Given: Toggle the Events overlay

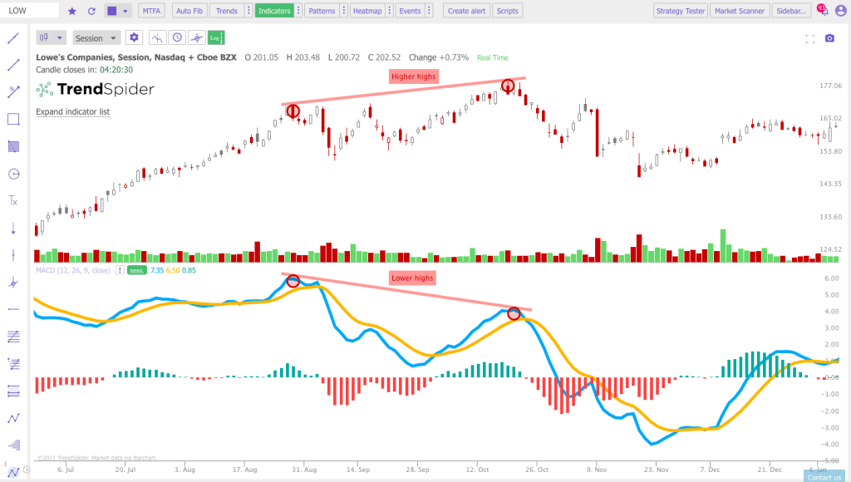Looking at the screenshot, I should 410,11.
